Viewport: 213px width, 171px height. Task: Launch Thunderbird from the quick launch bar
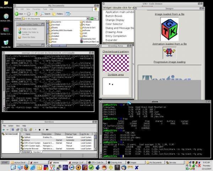124,167
